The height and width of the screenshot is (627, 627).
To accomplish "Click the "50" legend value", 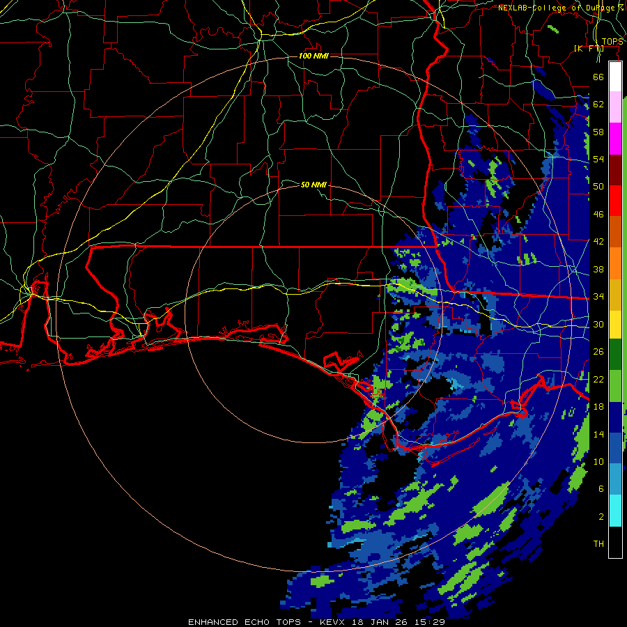I will point(598,187).
